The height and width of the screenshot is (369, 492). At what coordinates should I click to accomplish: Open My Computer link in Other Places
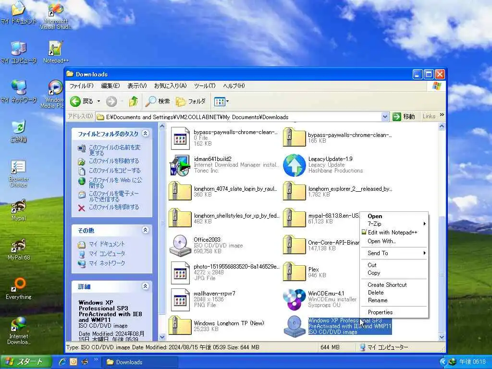(x=106, y=254)
